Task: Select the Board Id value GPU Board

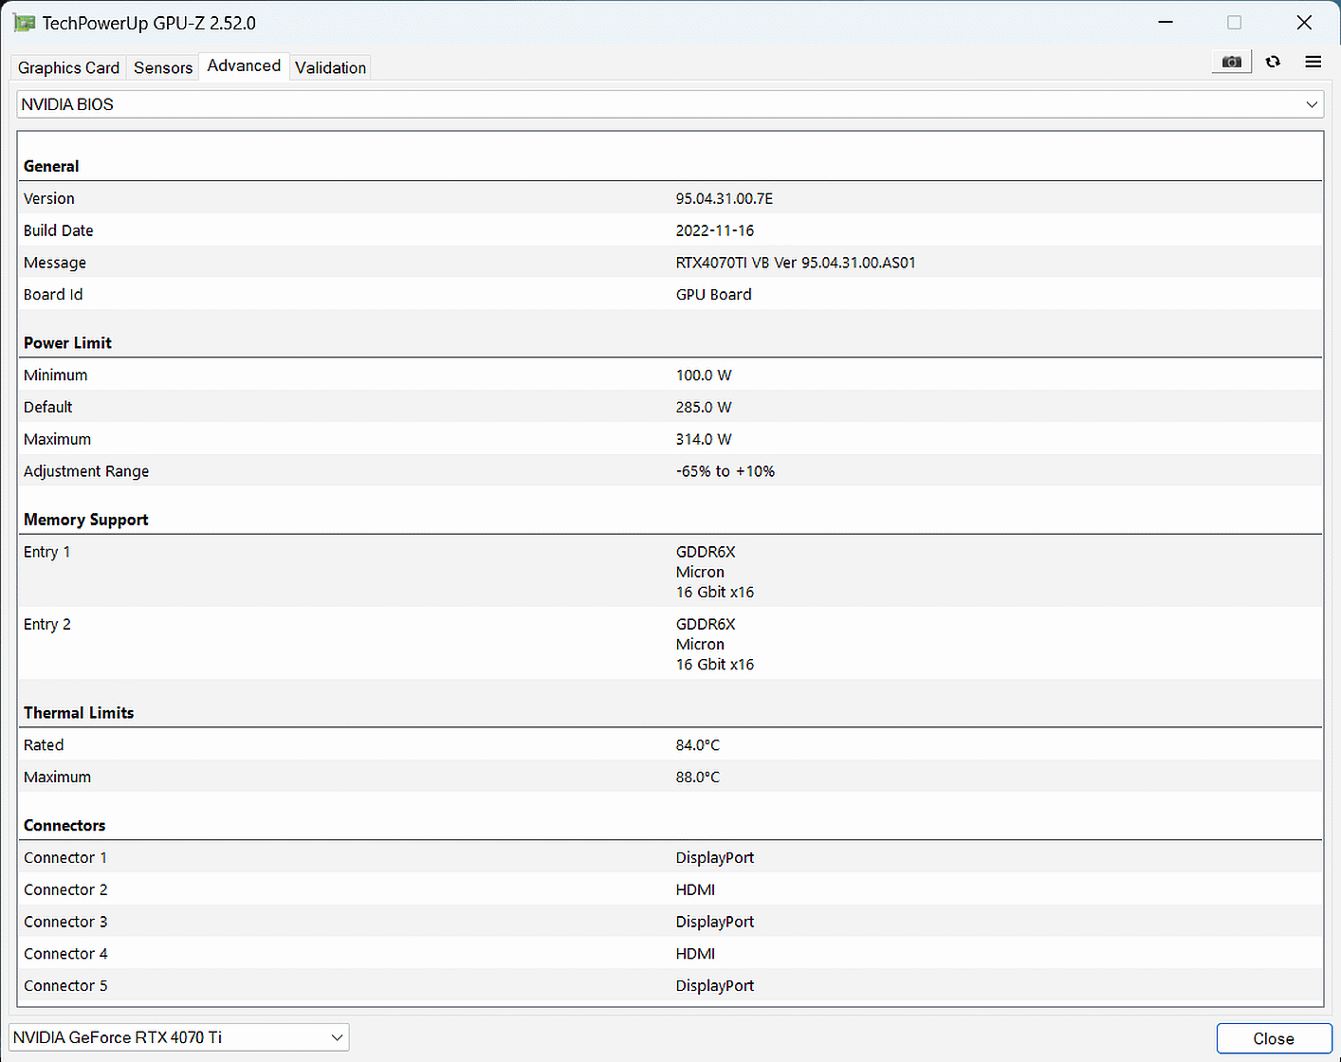Action: point(713,295)
